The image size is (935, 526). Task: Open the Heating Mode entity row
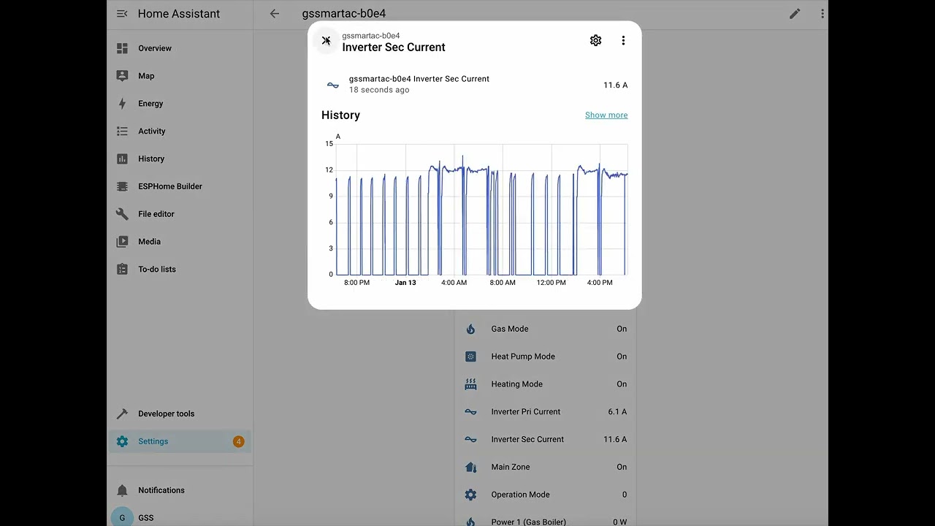pyautogui.click(x=545, y=384)
